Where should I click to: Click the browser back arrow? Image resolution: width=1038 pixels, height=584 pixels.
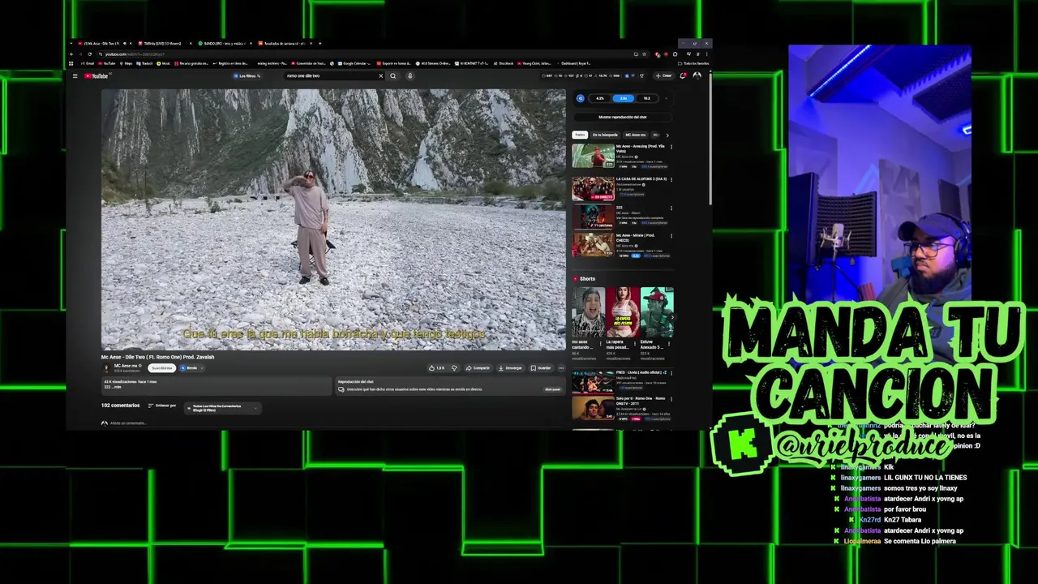coord(71,54)
